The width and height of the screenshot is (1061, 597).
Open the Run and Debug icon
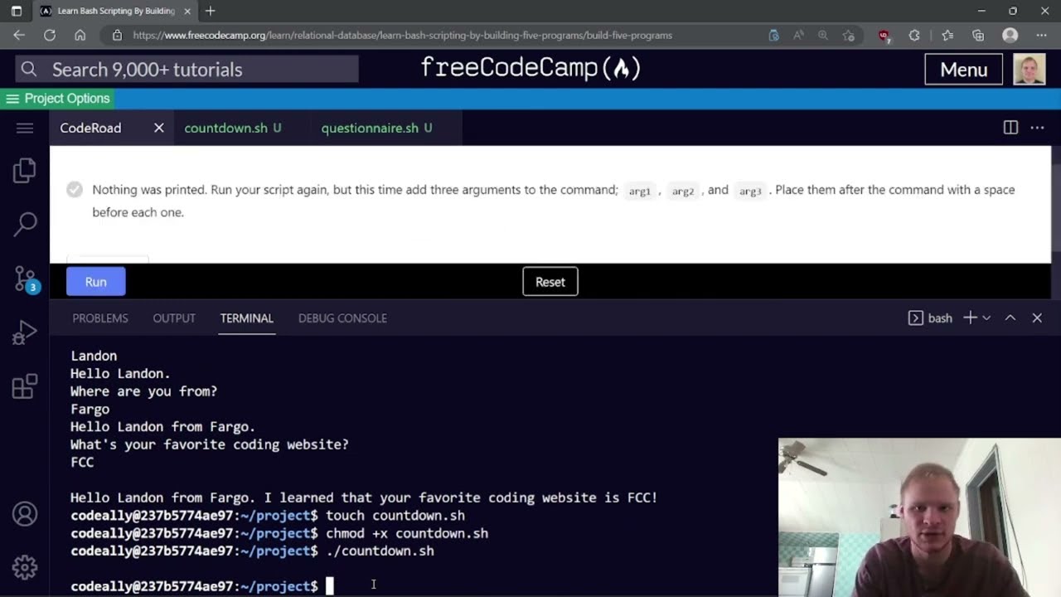(25, 333)
